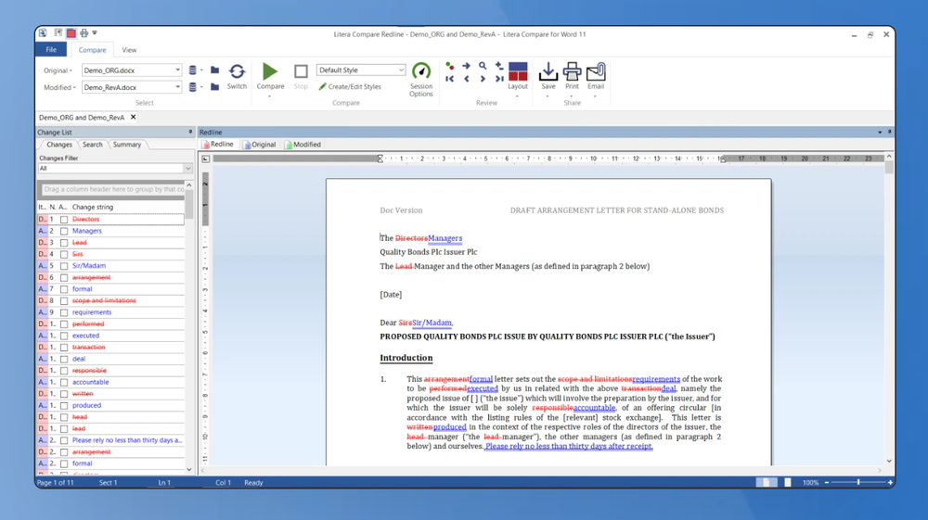Image resolution: width=928 pixels, height=520 pixels.
Task: Show the Original document tab
Action: point(259,145)
